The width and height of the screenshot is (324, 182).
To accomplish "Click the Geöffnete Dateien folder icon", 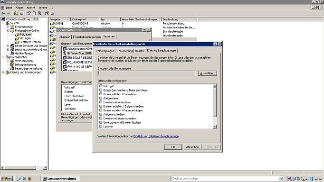I will [17, 42].
